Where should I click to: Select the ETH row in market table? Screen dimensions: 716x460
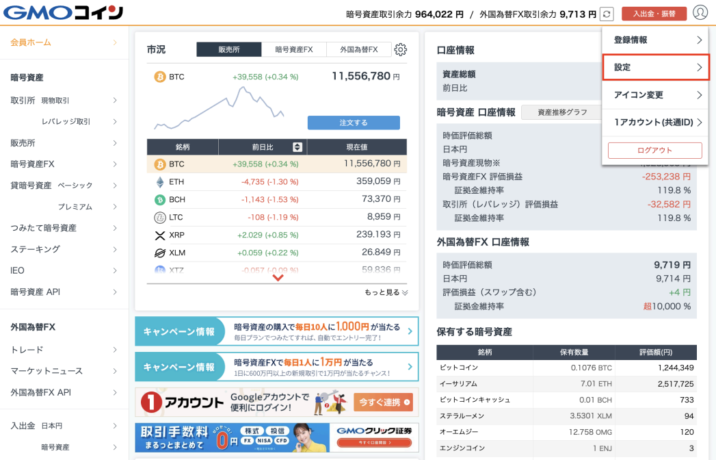click(x=277, y=182)
